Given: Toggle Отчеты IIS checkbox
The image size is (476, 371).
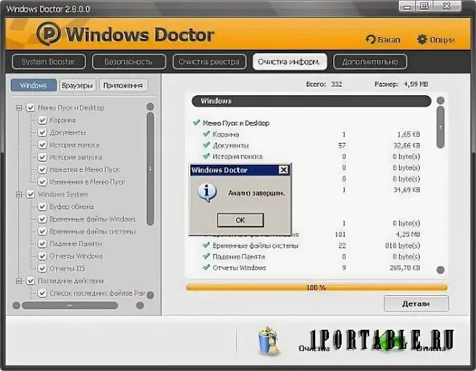Looking at the screenshot, I should point(42,268).
